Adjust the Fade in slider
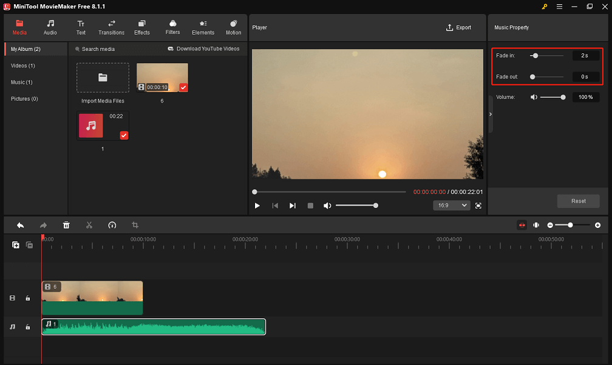This screenshot has height=365, width=612. (546, 56)
